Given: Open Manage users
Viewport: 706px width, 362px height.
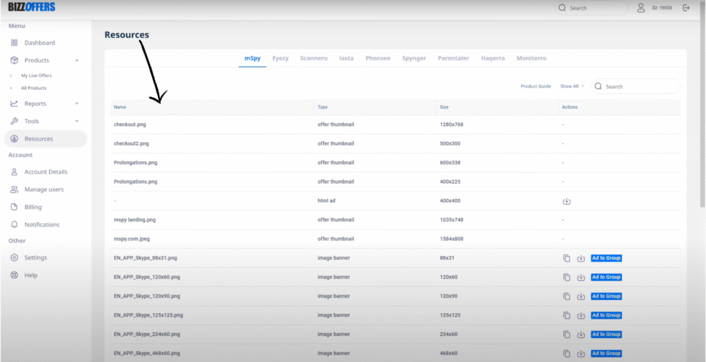Looking at the screenshot, I should (44, 189).
